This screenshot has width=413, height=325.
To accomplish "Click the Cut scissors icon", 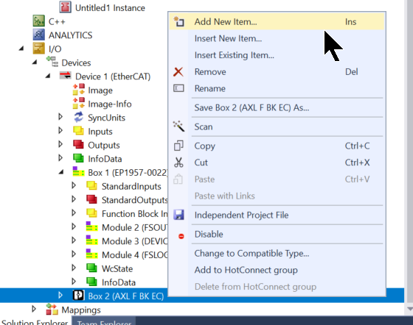I will point(178,162).
